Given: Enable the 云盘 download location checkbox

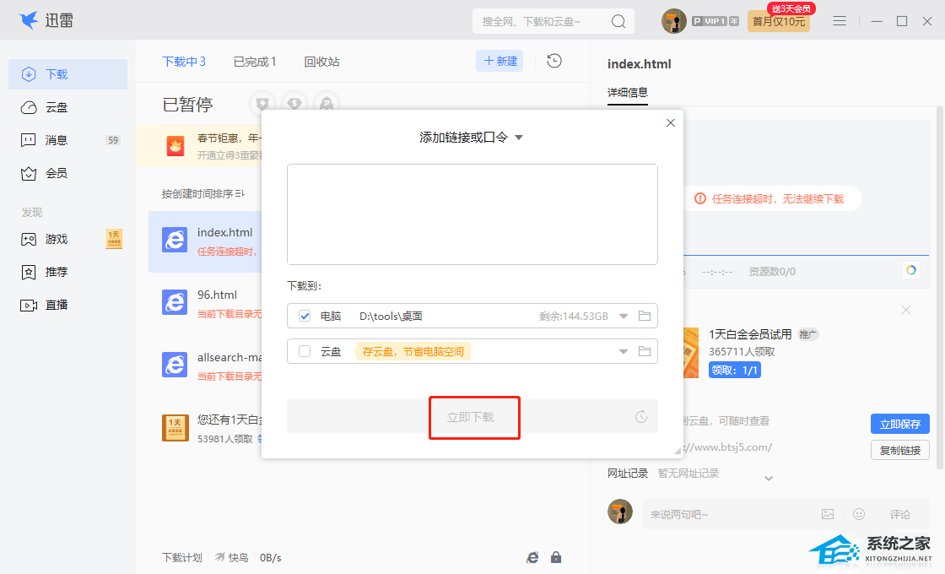Looking at the screenshot, I should click(305, 351).
